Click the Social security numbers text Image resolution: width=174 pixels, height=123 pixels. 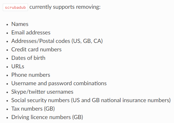click(x=41, y=100)
